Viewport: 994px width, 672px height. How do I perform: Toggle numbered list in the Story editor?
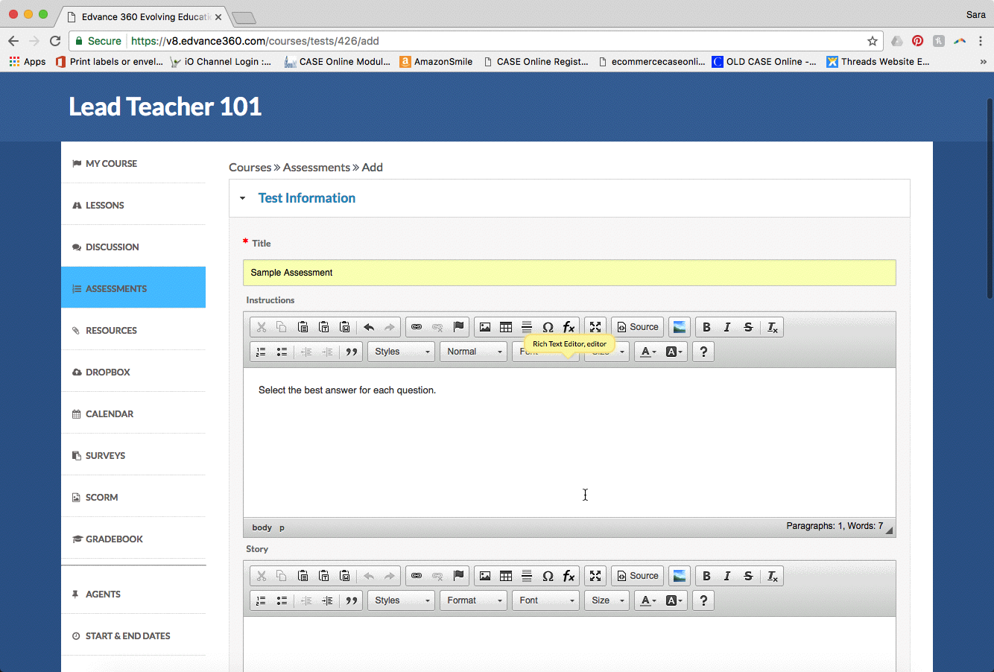[x=261, y=600]
